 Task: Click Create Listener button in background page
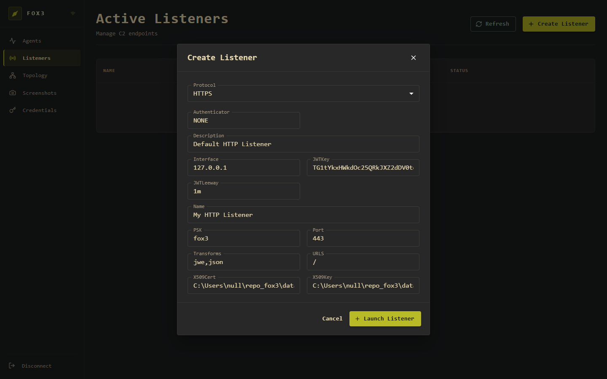[x=559, y=24]
